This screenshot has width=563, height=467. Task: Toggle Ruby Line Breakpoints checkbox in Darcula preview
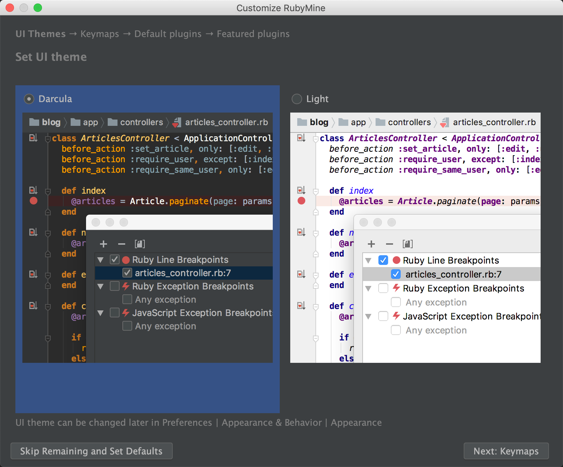[115, 260]
